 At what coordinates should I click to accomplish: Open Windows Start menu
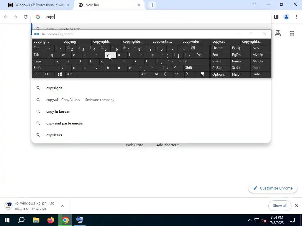click(x=7, y=220)
